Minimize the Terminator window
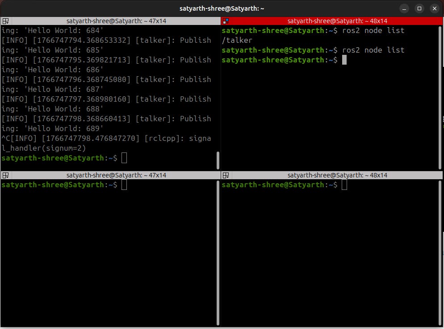444x329 pixels. 404,8
